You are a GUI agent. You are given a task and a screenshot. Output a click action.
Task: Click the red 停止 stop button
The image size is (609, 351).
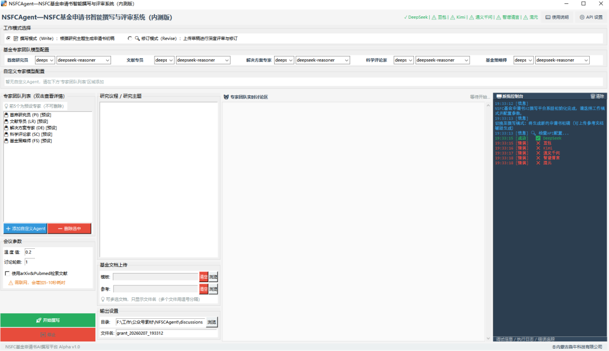(48, 335)
